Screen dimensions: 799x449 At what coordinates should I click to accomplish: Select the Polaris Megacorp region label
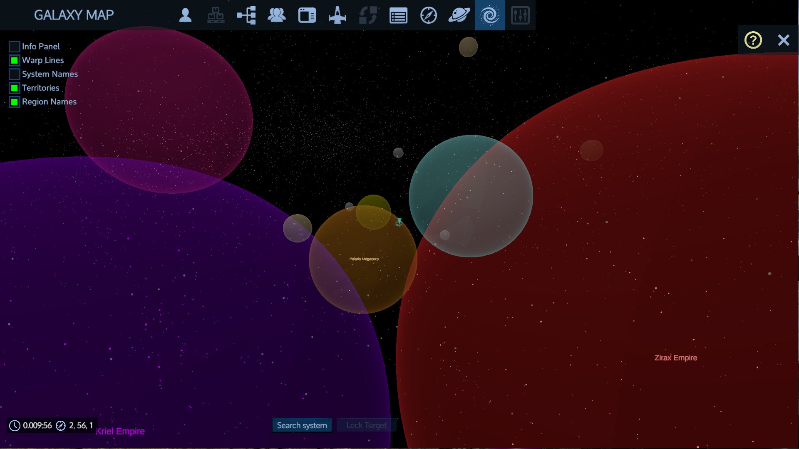364,259
